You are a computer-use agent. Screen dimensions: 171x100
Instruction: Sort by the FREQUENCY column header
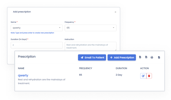pos(85,68)
